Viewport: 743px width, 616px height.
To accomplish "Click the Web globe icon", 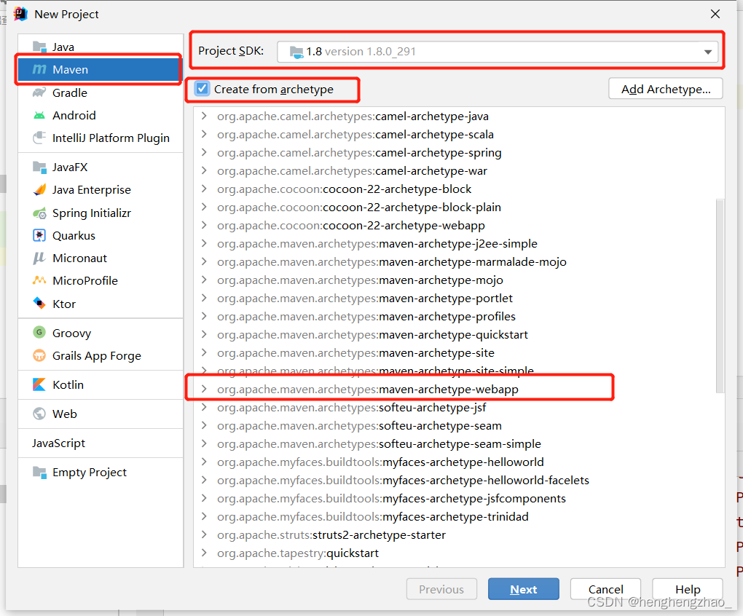I will point(39,414).
